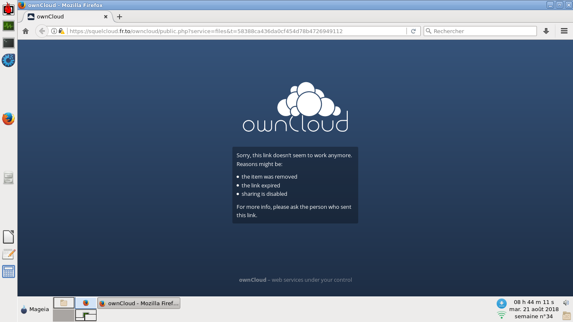View site information via the padlock icon
This screenshot has height=322, width=573.
pos(62,31)
